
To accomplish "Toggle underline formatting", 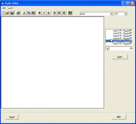I will [49, 13].
